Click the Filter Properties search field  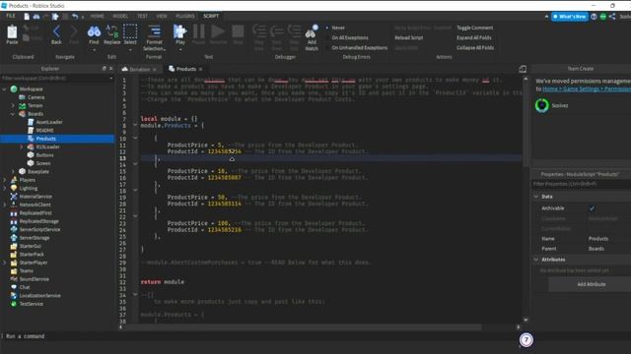click(582, 184)
